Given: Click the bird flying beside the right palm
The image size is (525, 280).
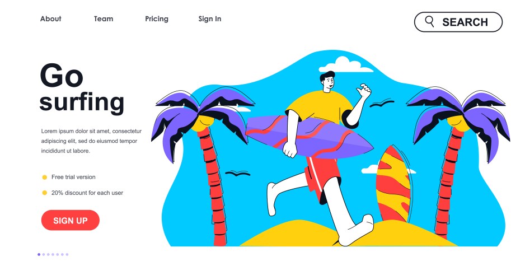Looking at the screenshot, I should pos(382,103).
